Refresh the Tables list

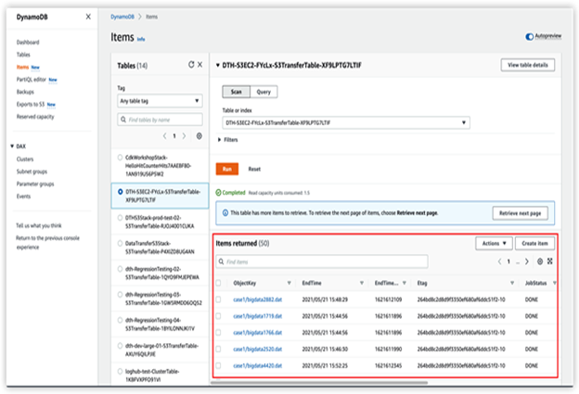pos(191,65)
